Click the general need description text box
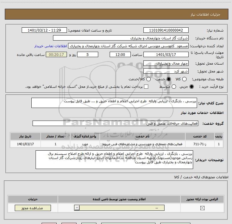This screenshot has height=224, width=232. pyautogui.click(x=114, y=103)
